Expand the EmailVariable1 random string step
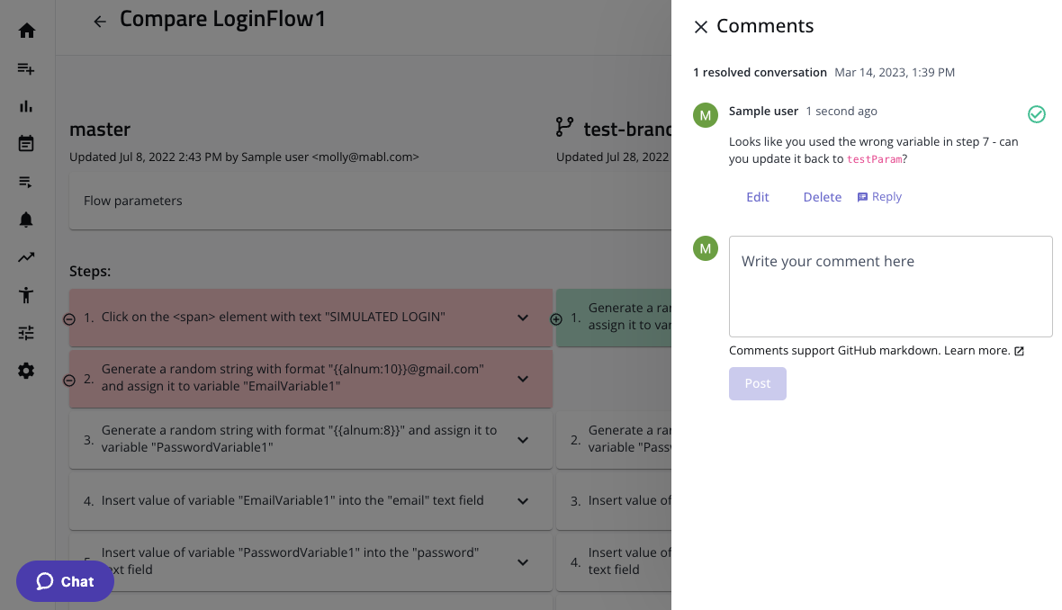This screenshot has height=610, width=1062. point(523,379)
